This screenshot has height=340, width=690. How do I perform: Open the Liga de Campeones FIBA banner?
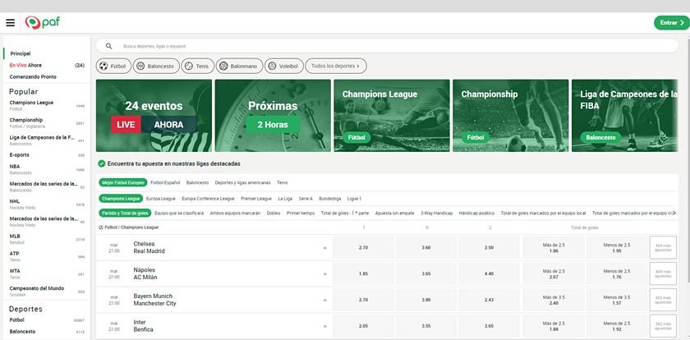pos(625,116)
